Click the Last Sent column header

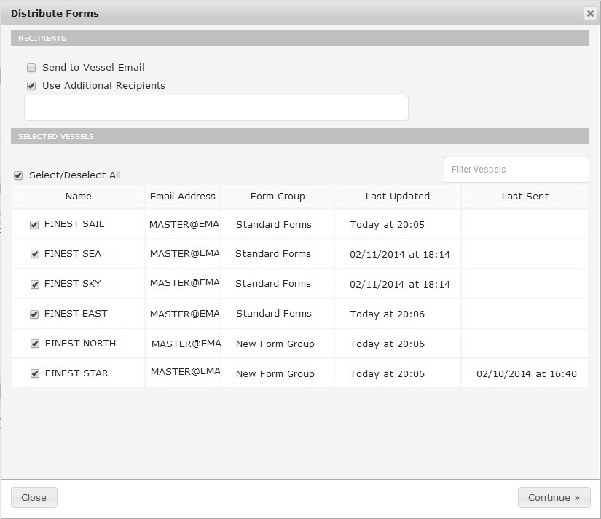coord(525,196)
